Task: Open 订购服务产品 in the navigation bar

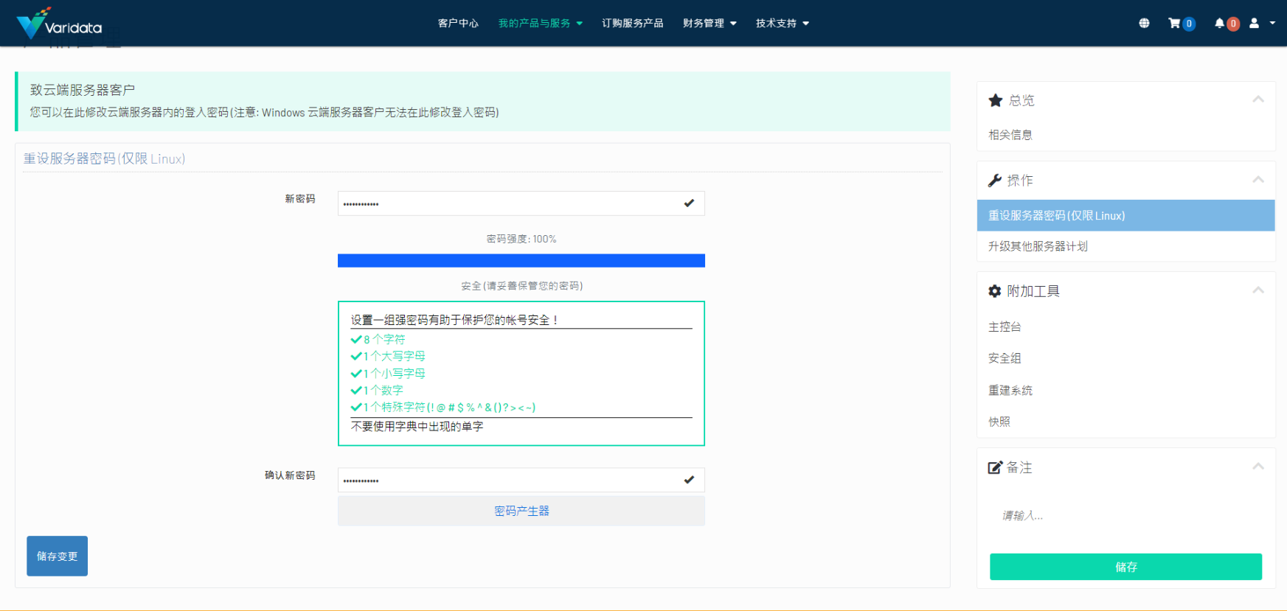Action: (632, 24)
